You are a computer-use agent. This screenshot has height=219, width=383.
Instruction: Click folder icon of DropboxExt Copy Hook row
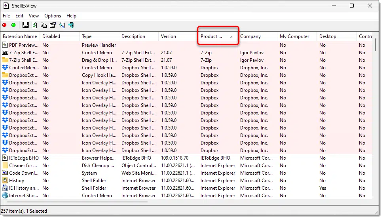click(5, 75)
